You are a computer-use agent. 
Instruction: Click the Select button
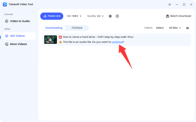160,28
